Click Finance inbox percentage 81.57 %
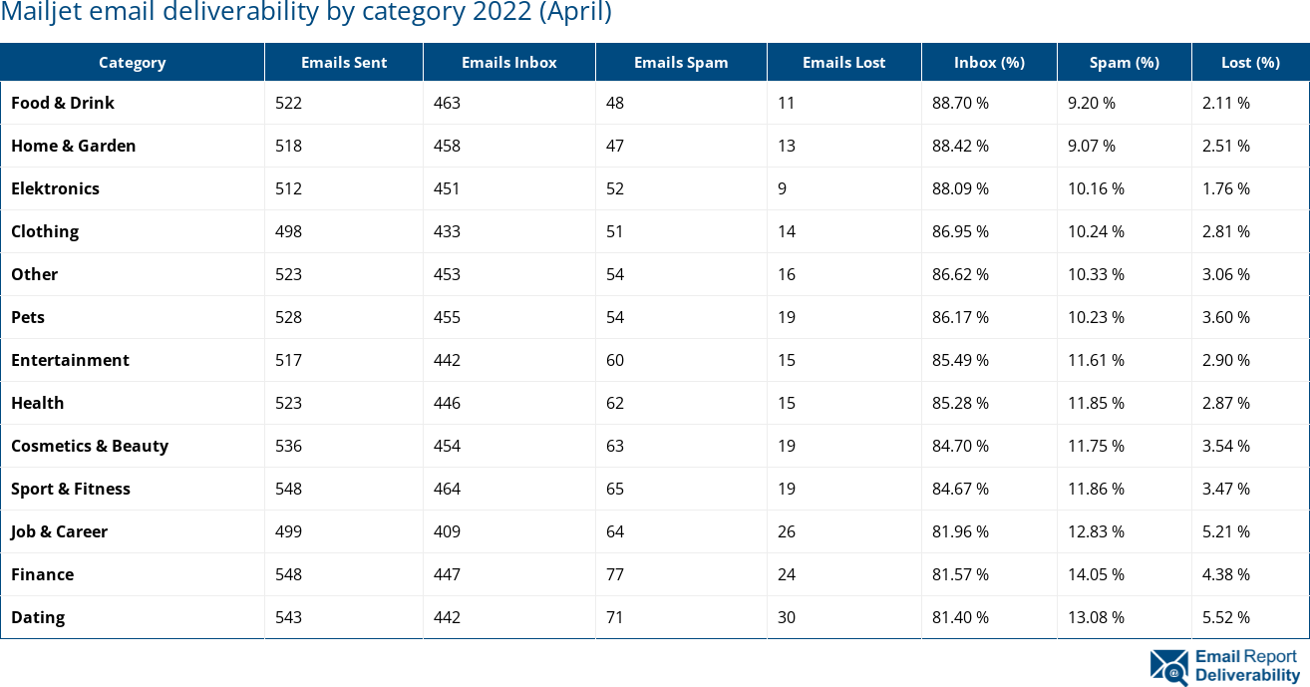Viewport: 1310px width, 687px height. coord(960,574)
